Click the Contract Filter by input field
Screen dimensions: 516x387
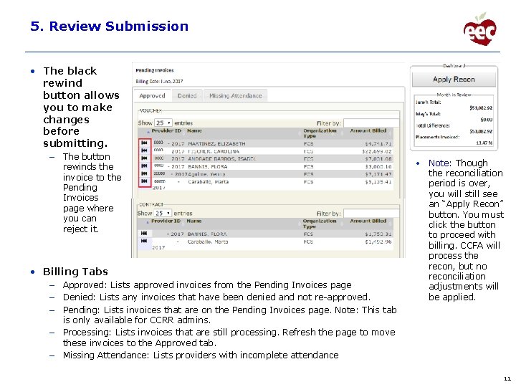click(x=371, y=214)
